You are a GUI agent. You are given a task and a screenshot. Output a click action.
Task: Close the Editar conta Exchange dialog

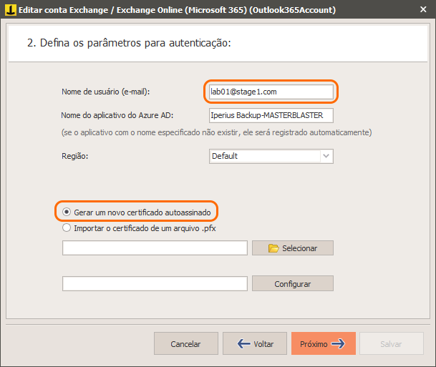(423, 9)
